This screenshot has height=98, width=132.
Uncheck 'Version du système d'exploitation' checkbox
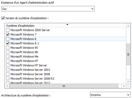coord(3,18)
